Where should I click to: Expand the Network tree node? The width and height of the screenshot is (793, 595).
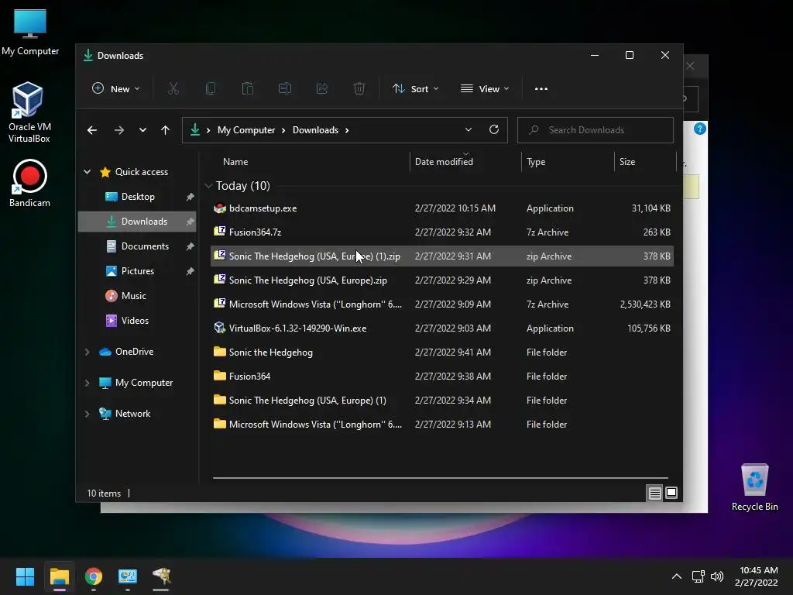click(87, 414)
